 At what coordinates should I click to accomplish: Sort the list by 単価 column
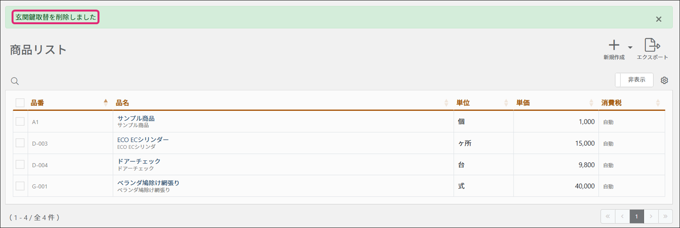pyautogui.click(x=591, y=103)
